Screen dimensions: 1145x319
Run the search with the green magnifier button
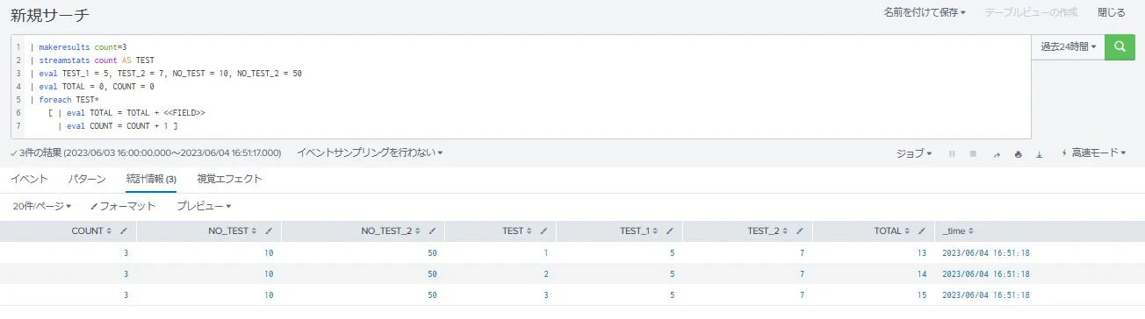1119,47
